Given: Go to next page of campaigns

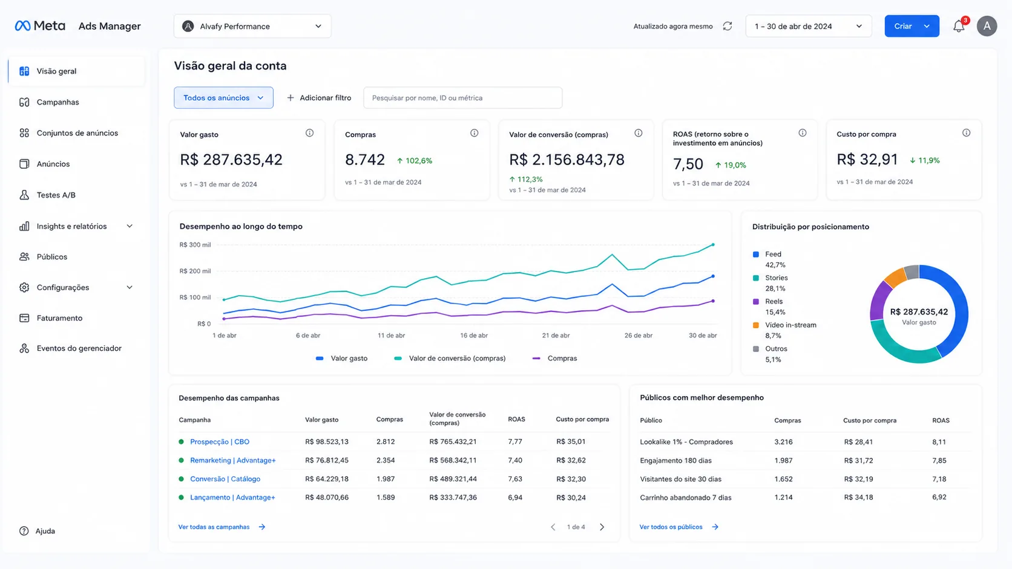Looking at the screenshot, I should [x=602, y=527].
